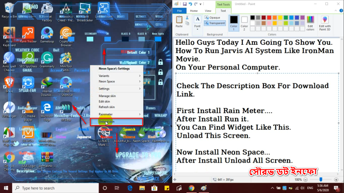Select the Rank Tracker desktop icon
The height and width of the screenshot is (193, 344).
tap(28, 35)
